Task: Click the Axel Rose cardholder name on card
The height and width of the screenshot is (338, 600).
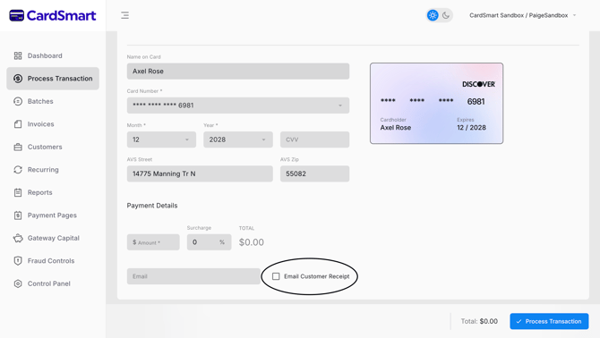Action: pos(396,128)
